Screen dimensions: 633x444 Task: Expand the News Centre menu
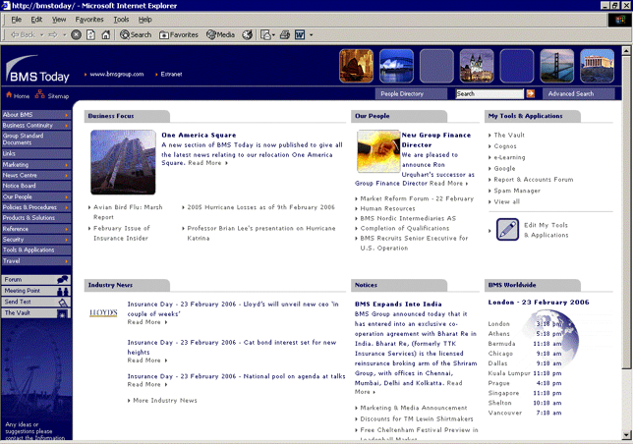point(35,175)
